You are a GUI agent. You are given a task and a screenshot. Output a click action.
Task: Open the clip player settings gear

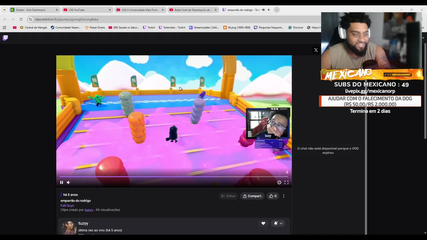pyautogui.click(x=279, y=182)
